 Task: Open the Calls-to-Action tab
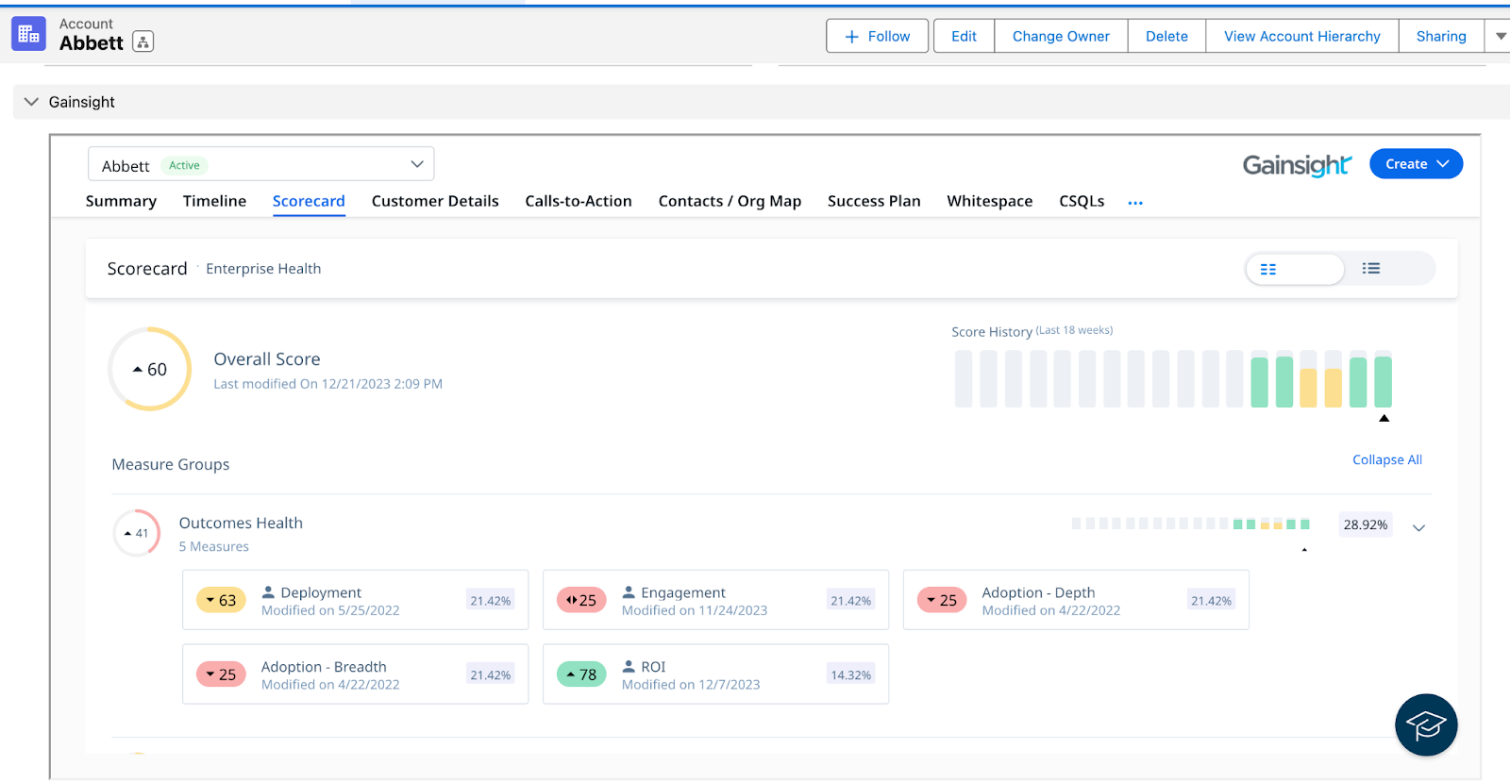(579, 201)
